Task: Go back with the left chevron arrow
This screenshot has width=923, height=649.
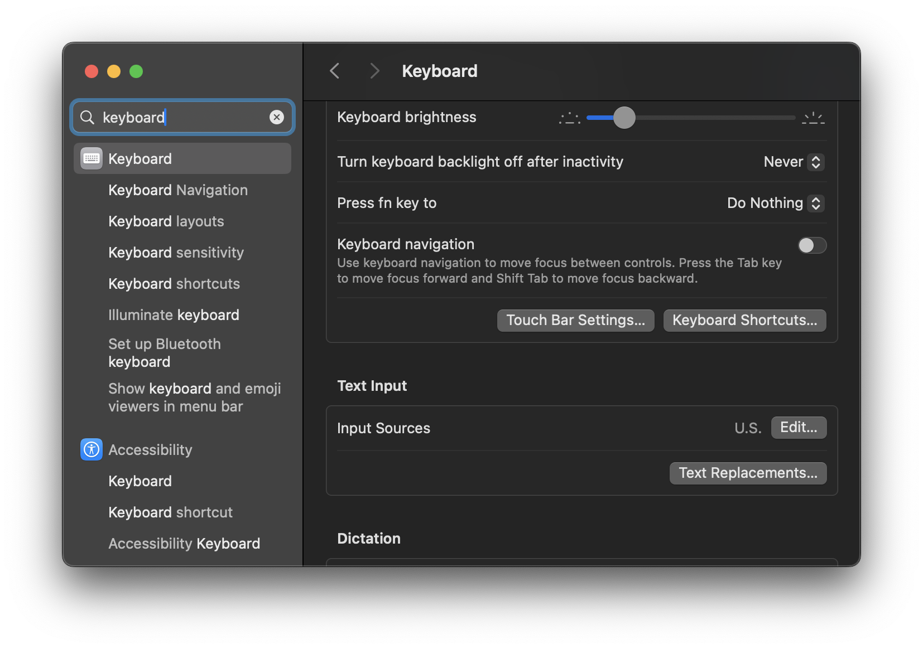Action: click(x=335, y=71)
